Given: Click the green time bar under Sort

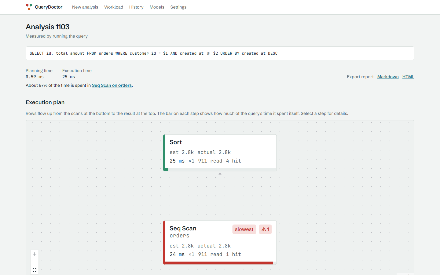Looking at the screenshot, I should pos(167,170).
